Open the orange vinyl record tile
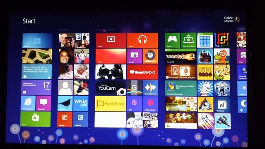 click(150, 56)
